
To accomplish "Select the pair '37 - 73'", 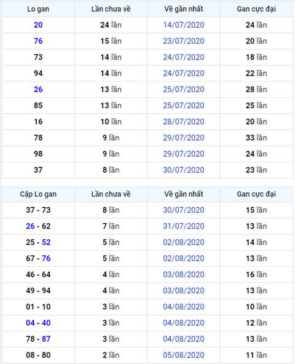I will [x=38, y=210].
